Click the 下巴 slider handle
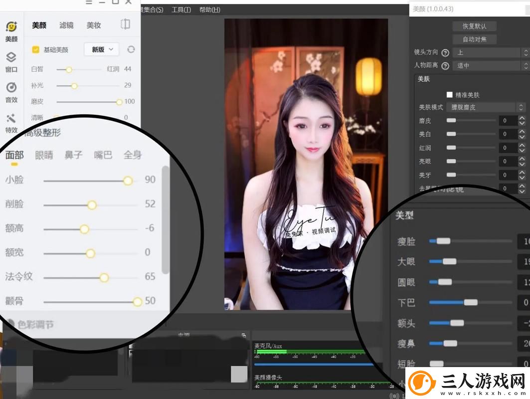The width and height of the screenshot is (530, 399). (471, 302)
